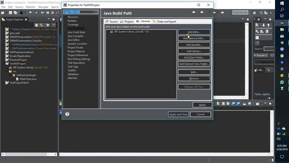Click Quick Access field in Eclipse toolbar
This screenshot has height=163, width=289.
[240, 12]
